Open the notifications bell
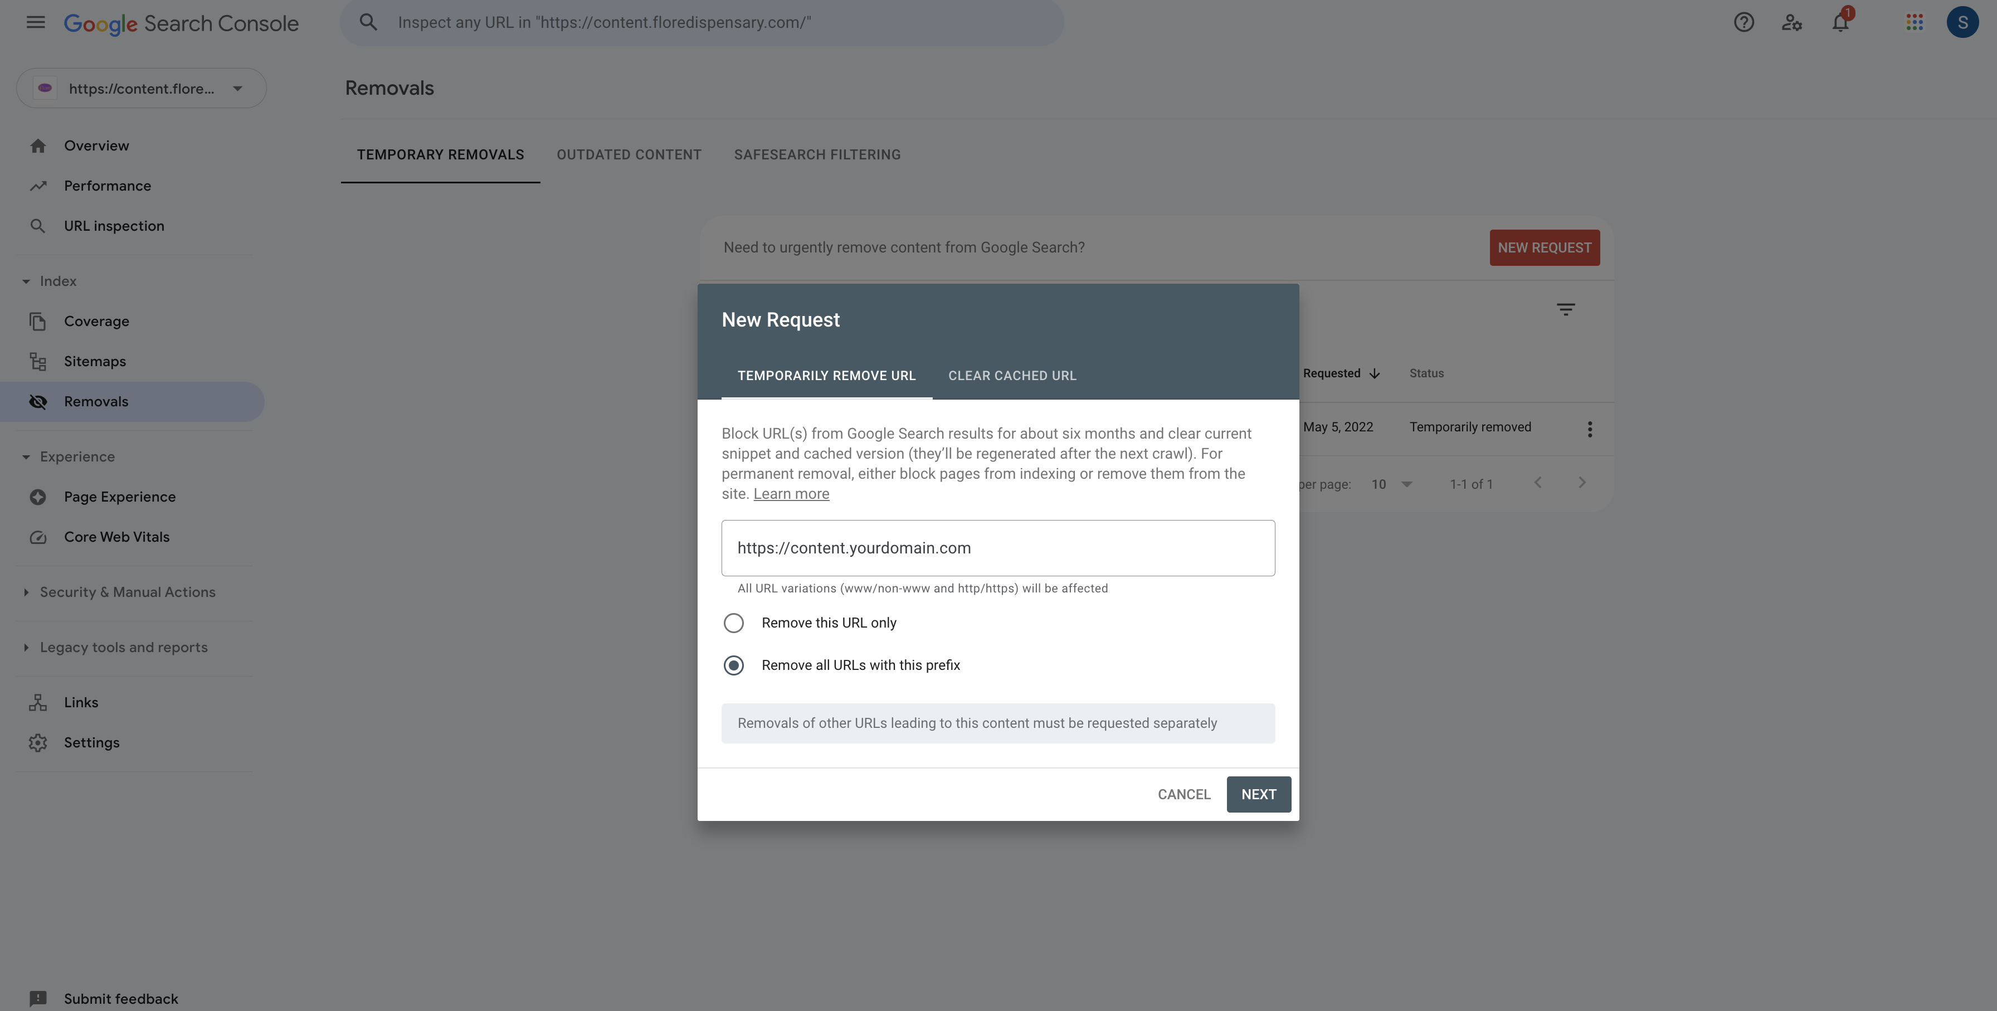The width and height of the screenshot is (1997, 1011). (1840, 22)
